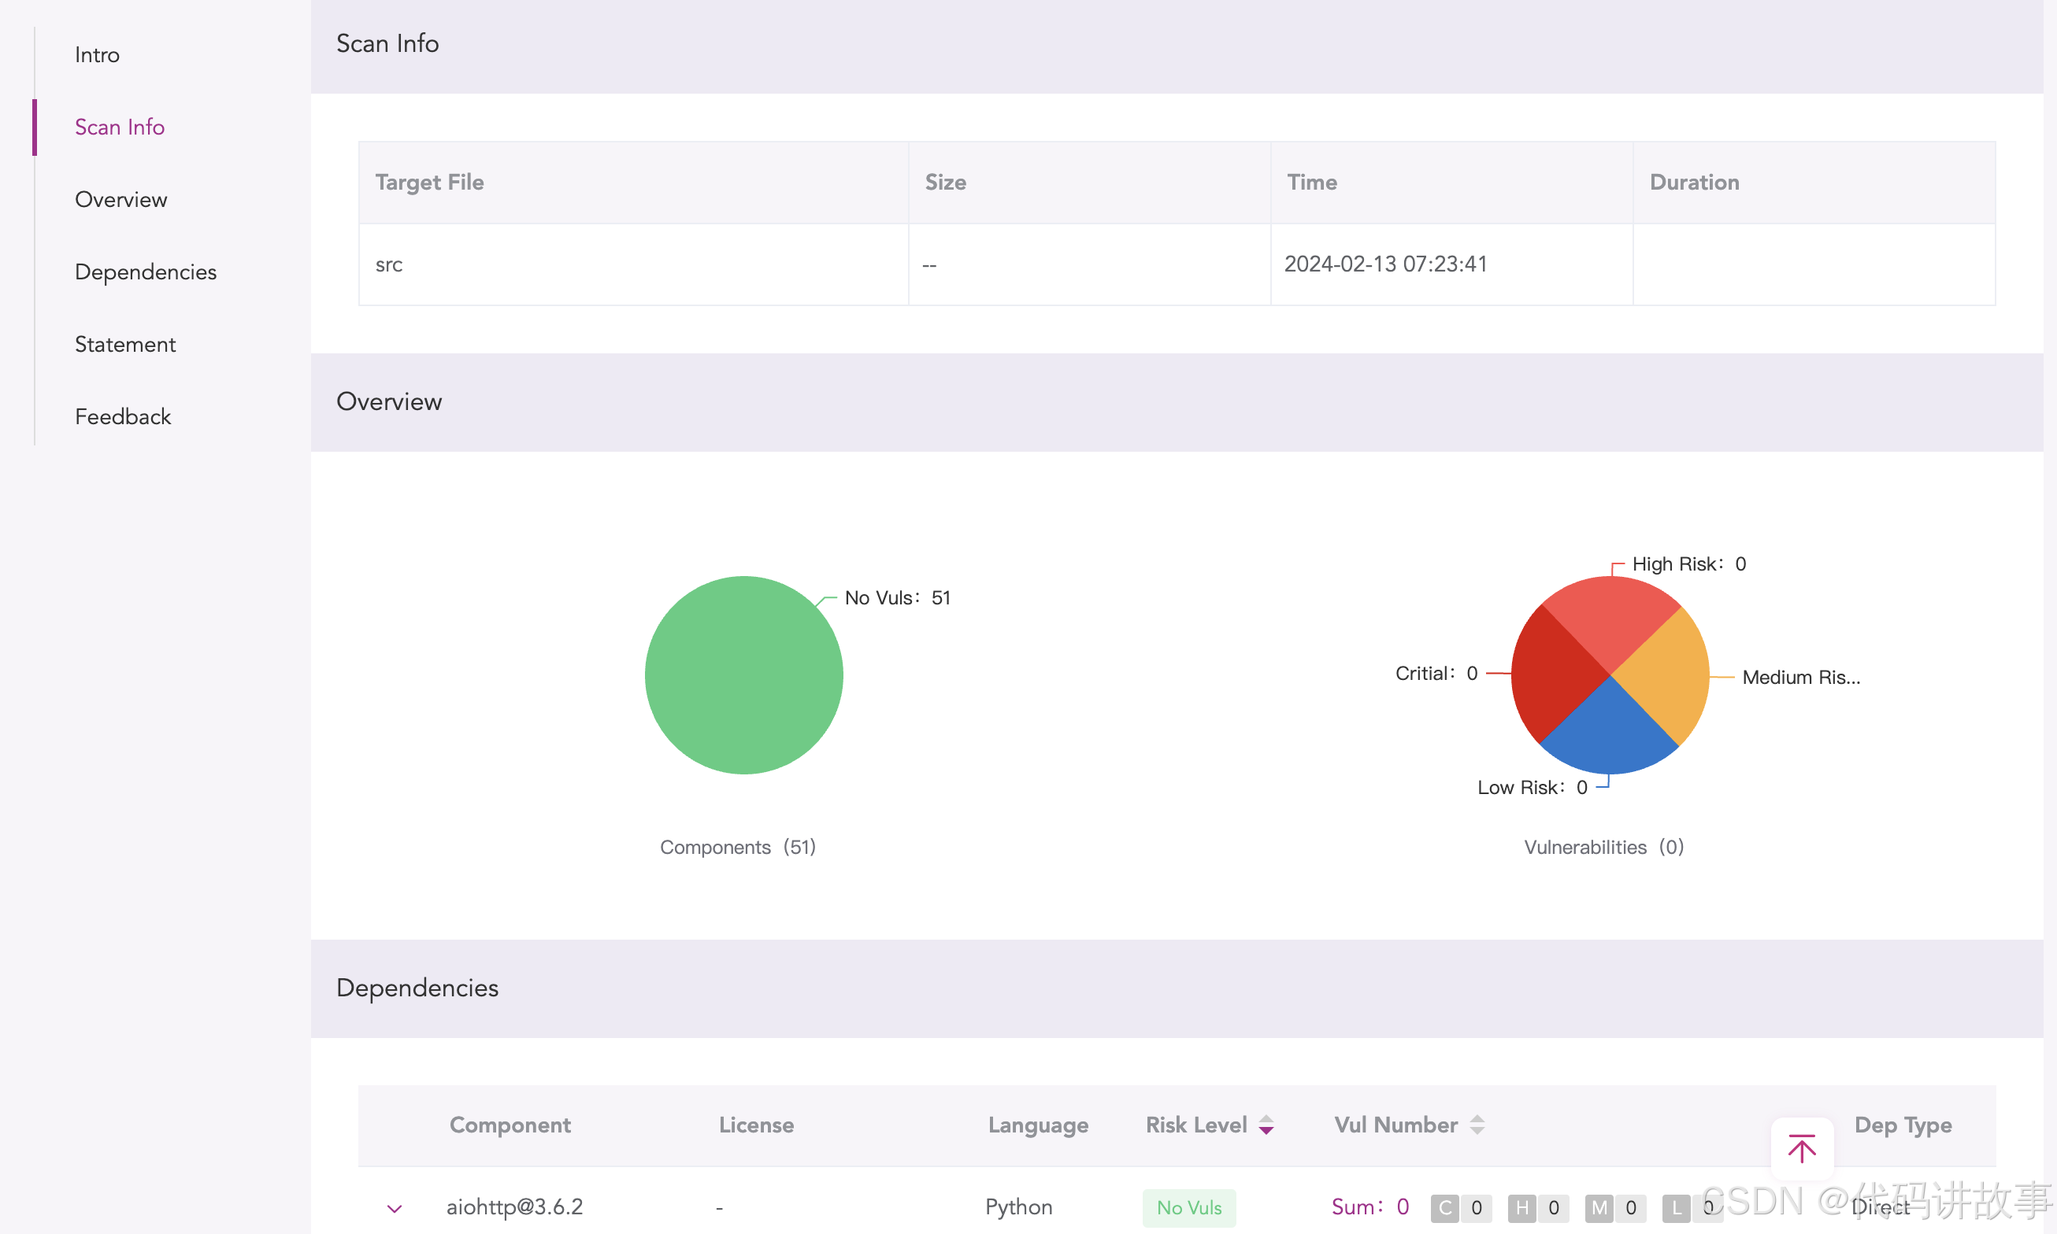Click the green No Vuls pie chart
The width and height of the screenshot is (2057, 1234).
pyautogui.click(x=743, y=675)
